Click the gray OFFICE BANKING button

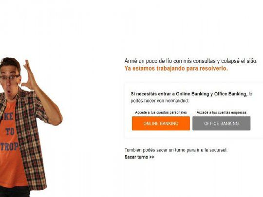tap(222, 124)
